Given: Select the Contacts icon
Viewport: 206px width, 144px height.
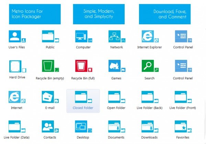Looking at the screenshot, I should pyautogui.click(x=48, y=127).
